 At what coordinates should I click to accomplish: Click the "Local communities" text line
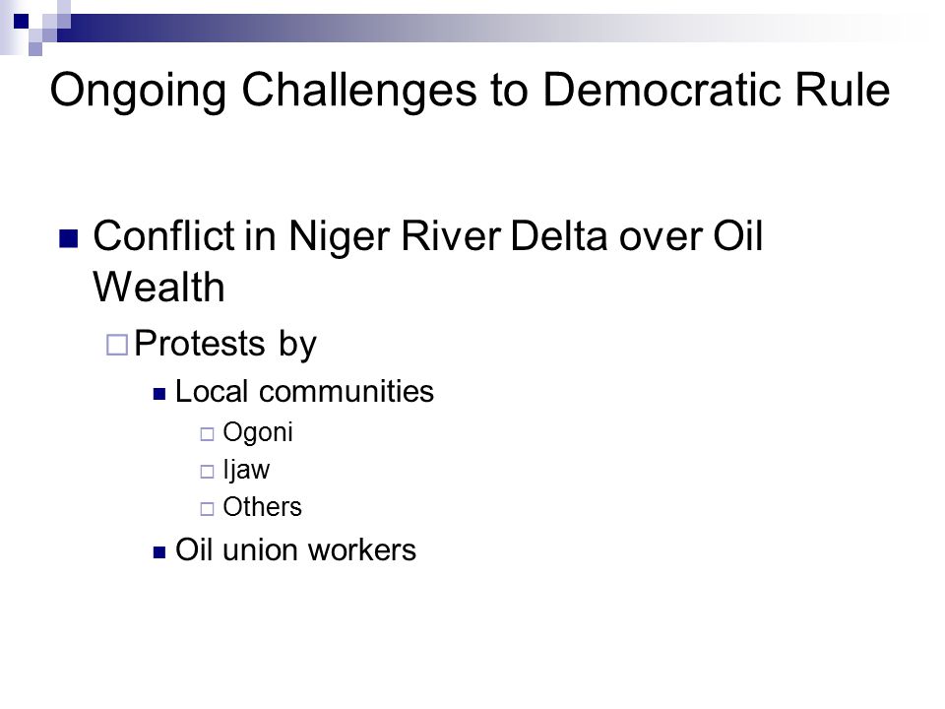pyautogui.click(x=304, y=391)
